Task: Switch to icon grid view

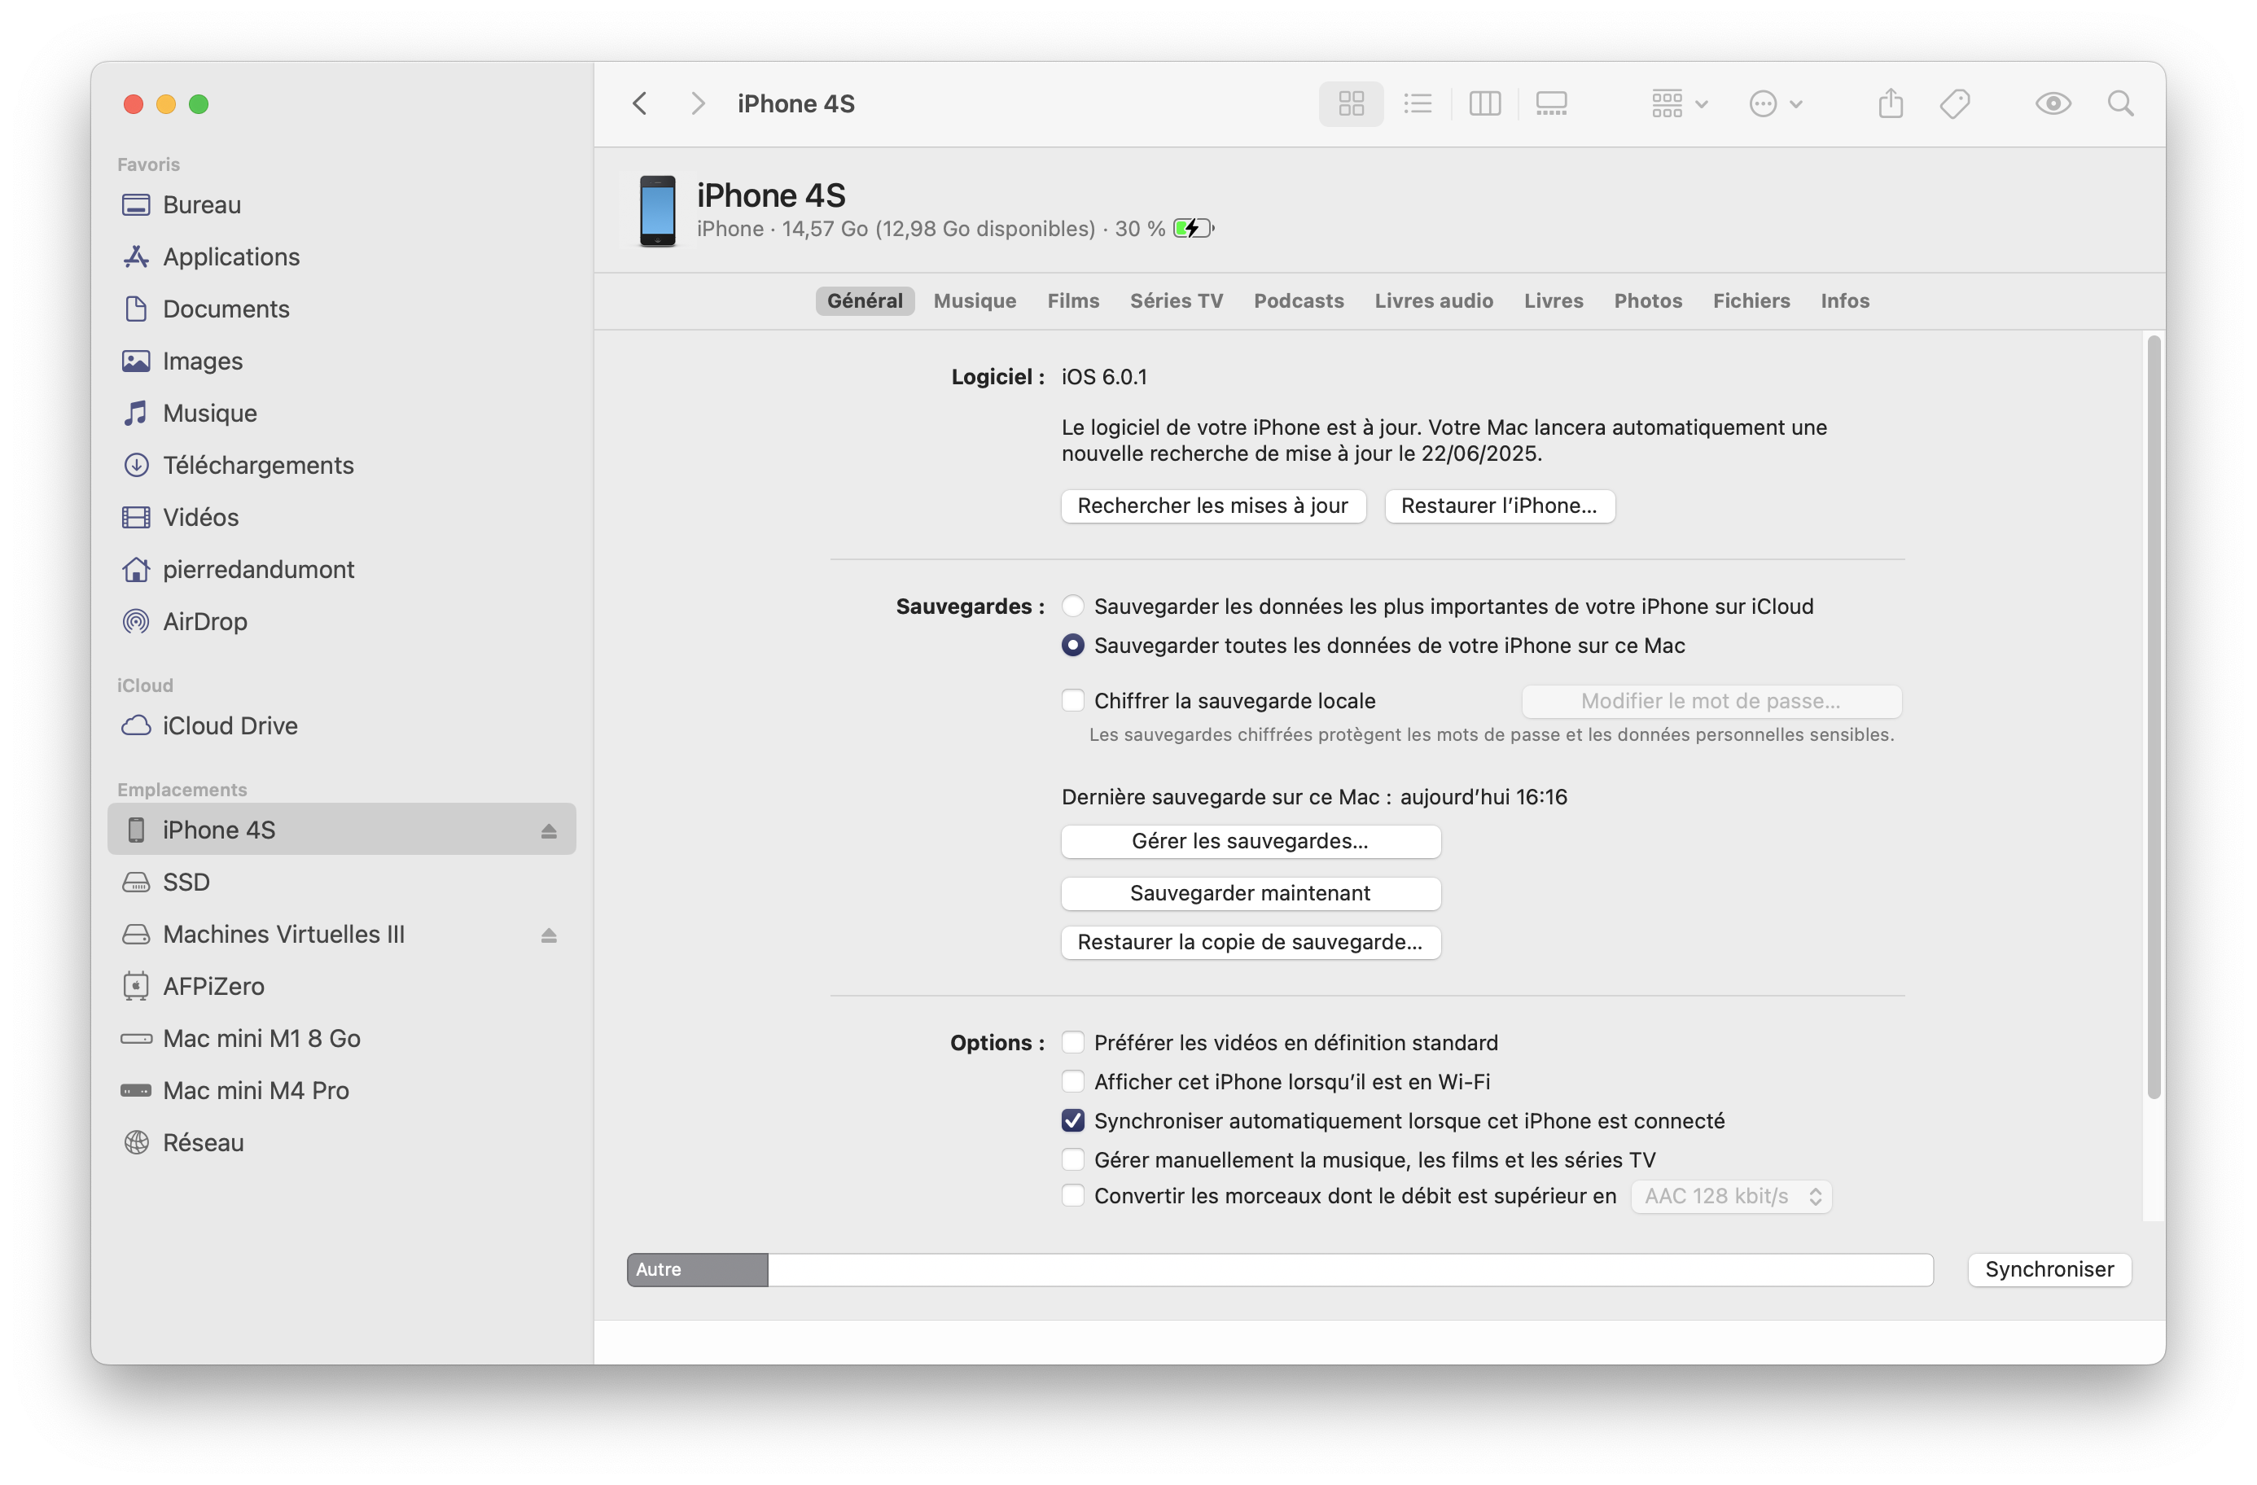Action: pyautogui.click(x=1351, y=103)
